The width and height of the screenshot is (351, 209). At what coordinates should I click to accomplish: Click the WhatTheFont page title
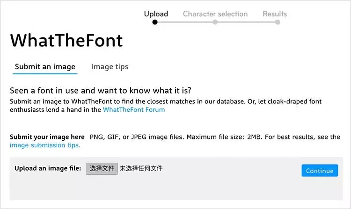(66, 41)
